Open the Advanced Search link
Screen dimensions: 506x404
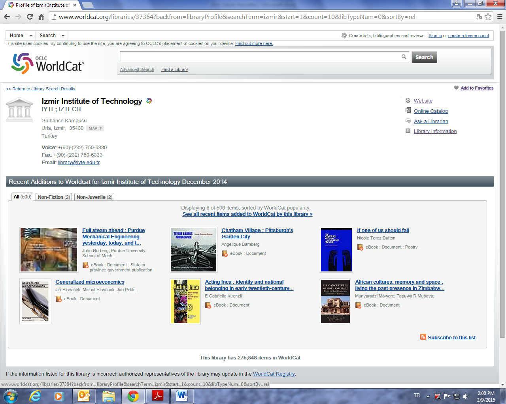coord(137,69)
